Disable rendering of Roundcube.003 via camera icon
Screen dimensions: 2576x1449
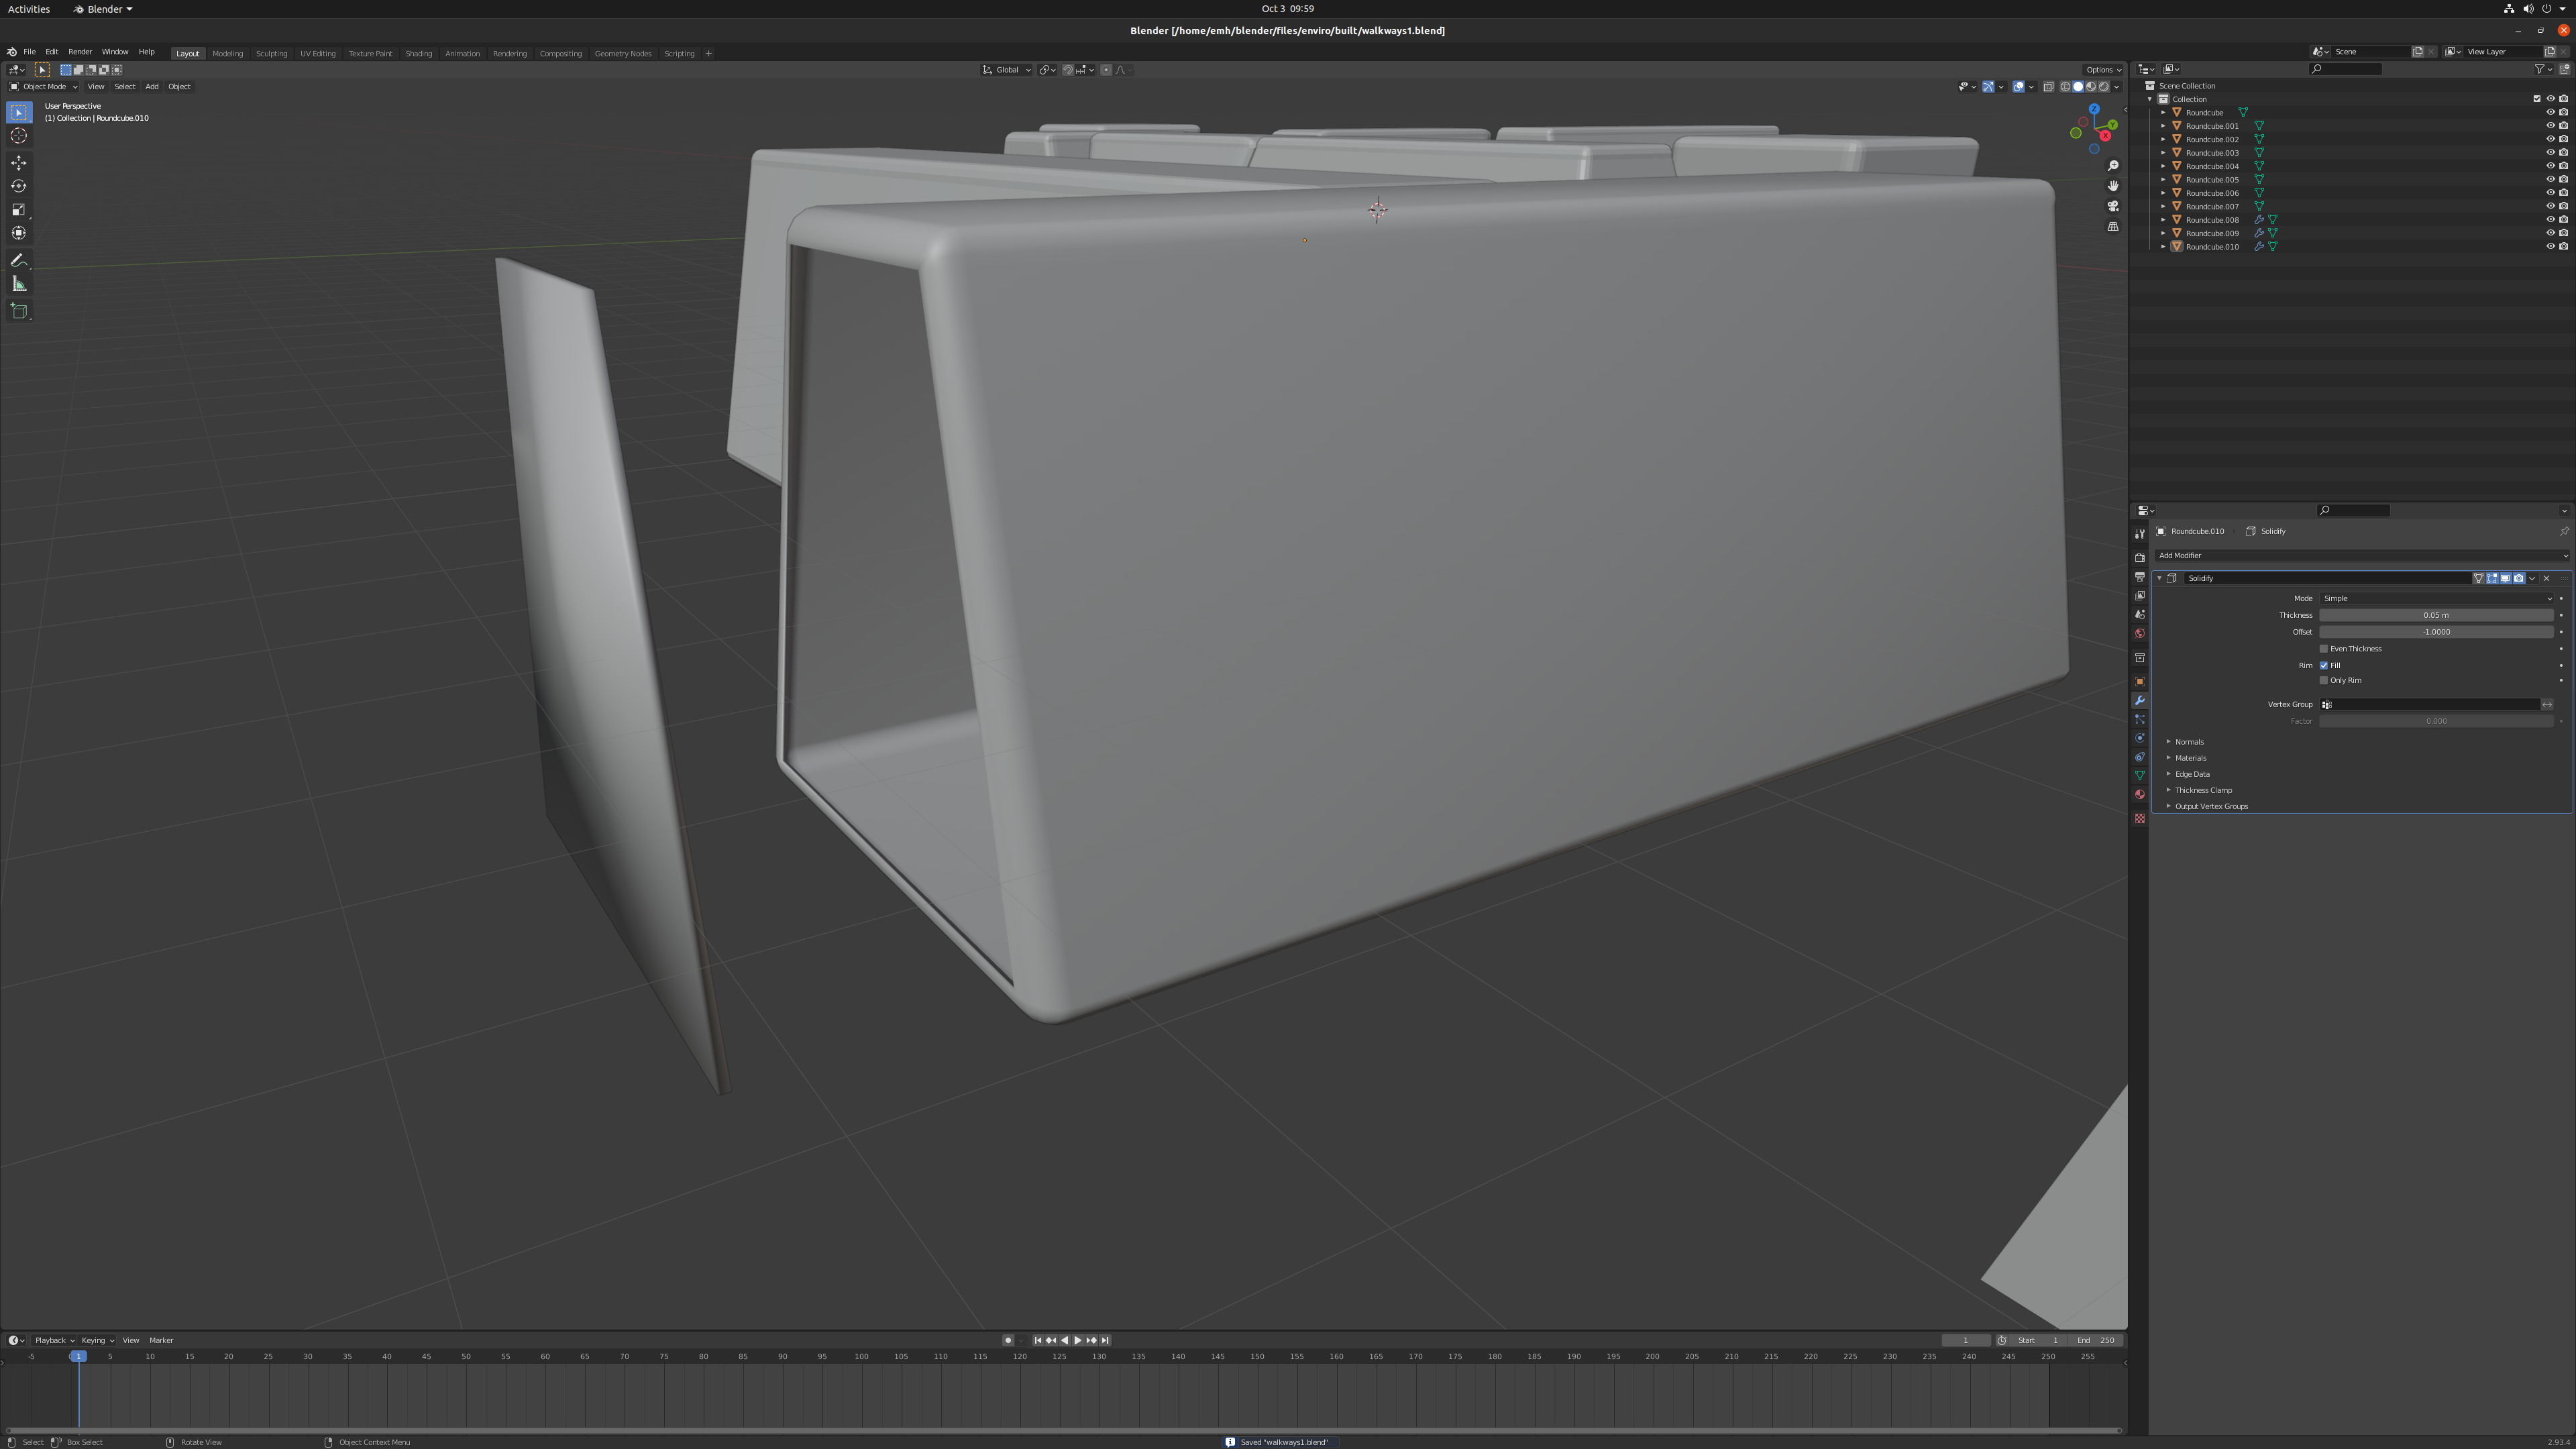coord(2563,153)
